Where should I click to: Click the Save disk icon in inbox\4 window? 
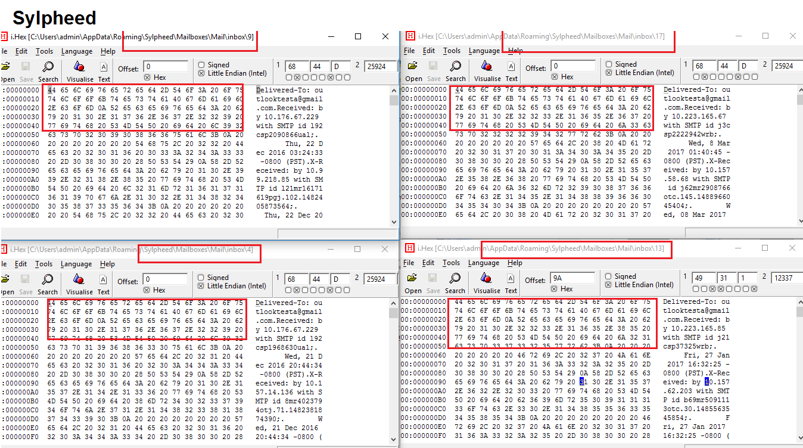[26, 279]
